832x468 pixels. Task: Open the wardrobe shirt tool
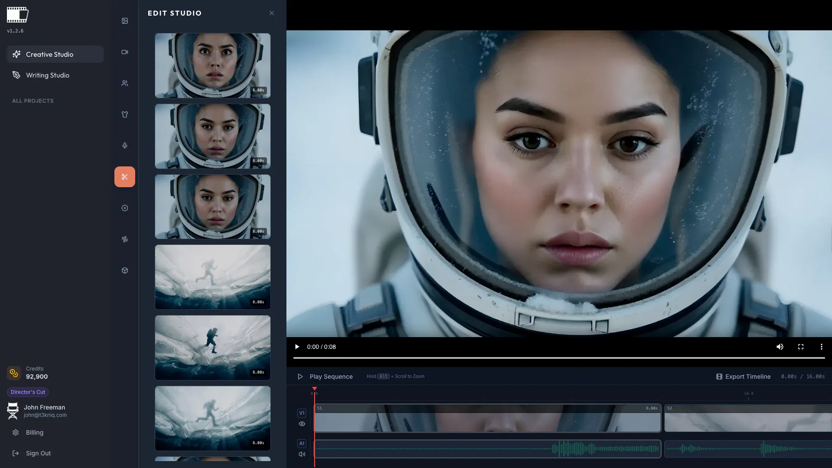tap(125, 114)
